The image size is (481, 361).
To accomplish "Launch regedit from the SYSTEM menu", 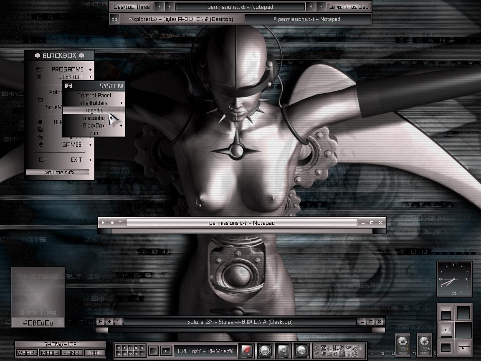I will 94,110.
